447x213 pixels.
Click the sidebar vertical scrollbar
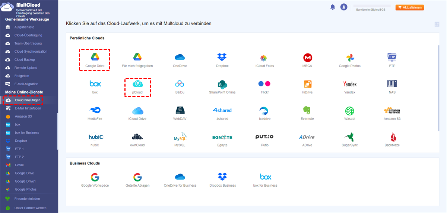point(57,131)
